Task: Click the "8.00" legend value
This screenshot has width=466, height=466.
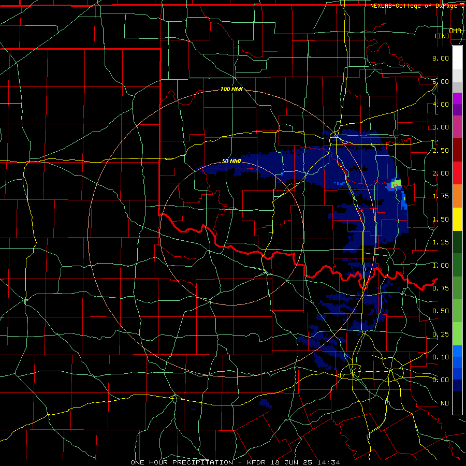Action: click(x=441, y=58)
